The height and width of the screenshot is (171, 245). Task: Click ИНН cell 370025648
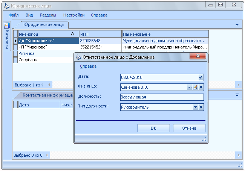pyautogui.click(x=101, y=41)
